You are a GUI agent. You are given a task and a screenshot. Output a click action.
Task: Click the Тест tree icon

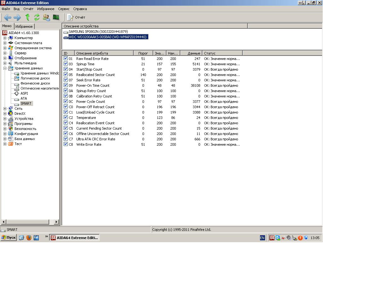coord(11,144)
